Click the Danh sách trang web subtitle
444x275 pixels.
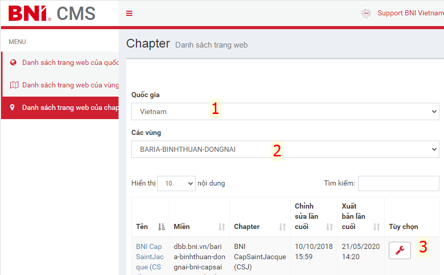(212, 45)
